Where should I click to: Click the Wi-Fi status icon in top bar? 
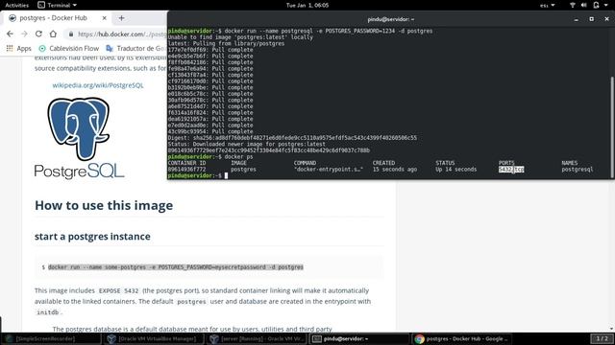pos(573,5)
